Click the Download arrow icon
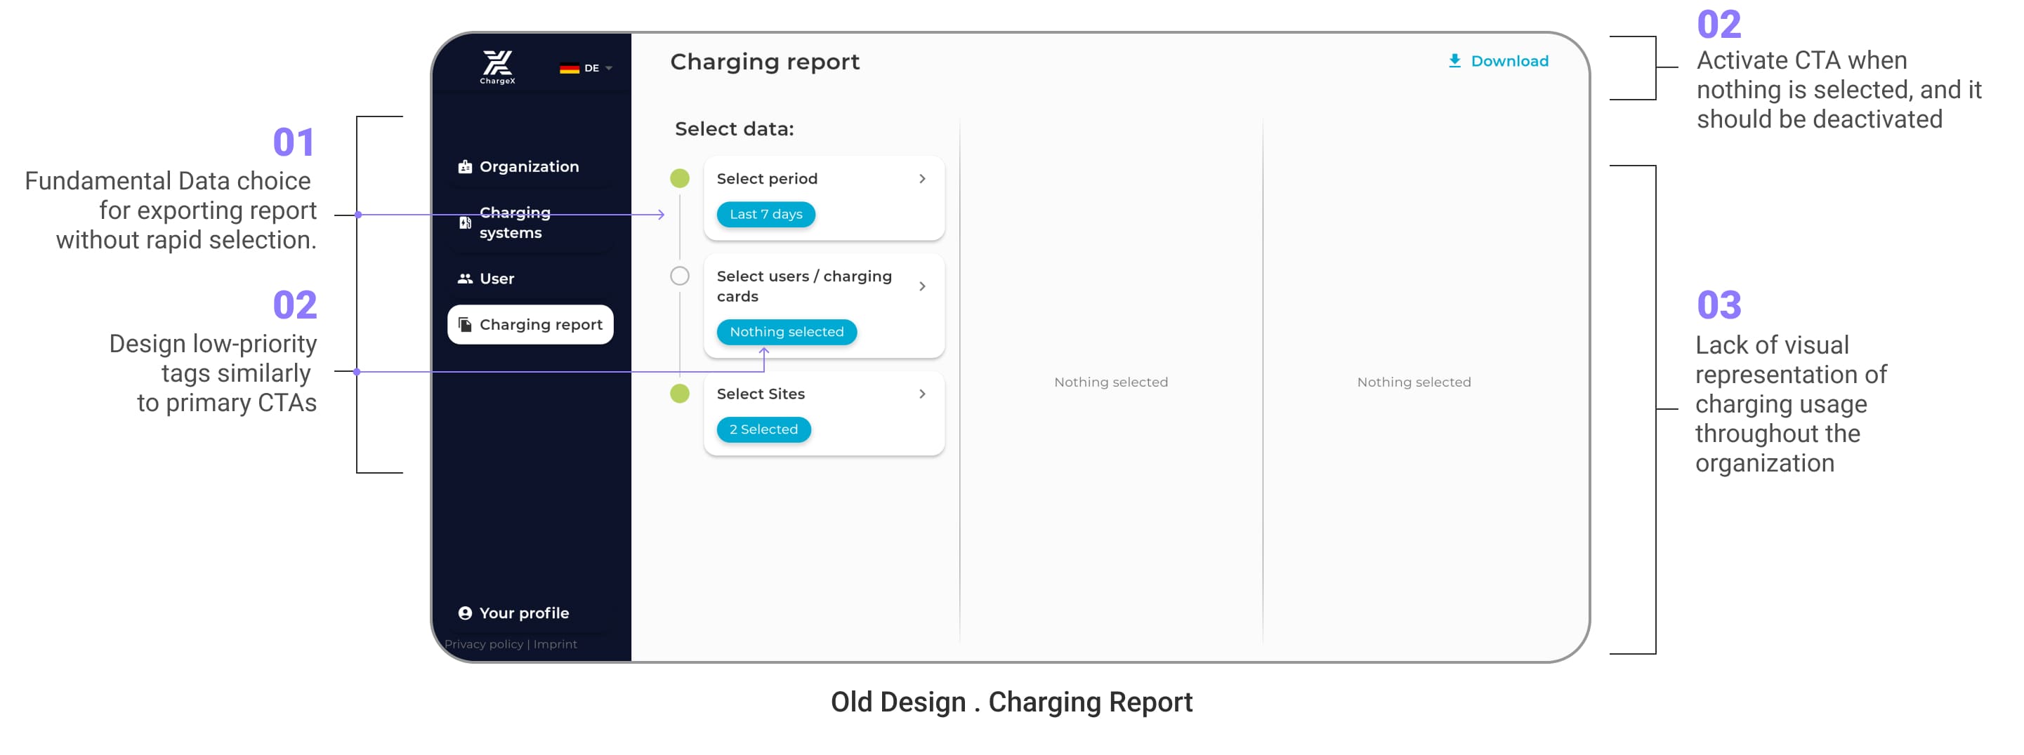The image size is (2024, 755). 1454,60
